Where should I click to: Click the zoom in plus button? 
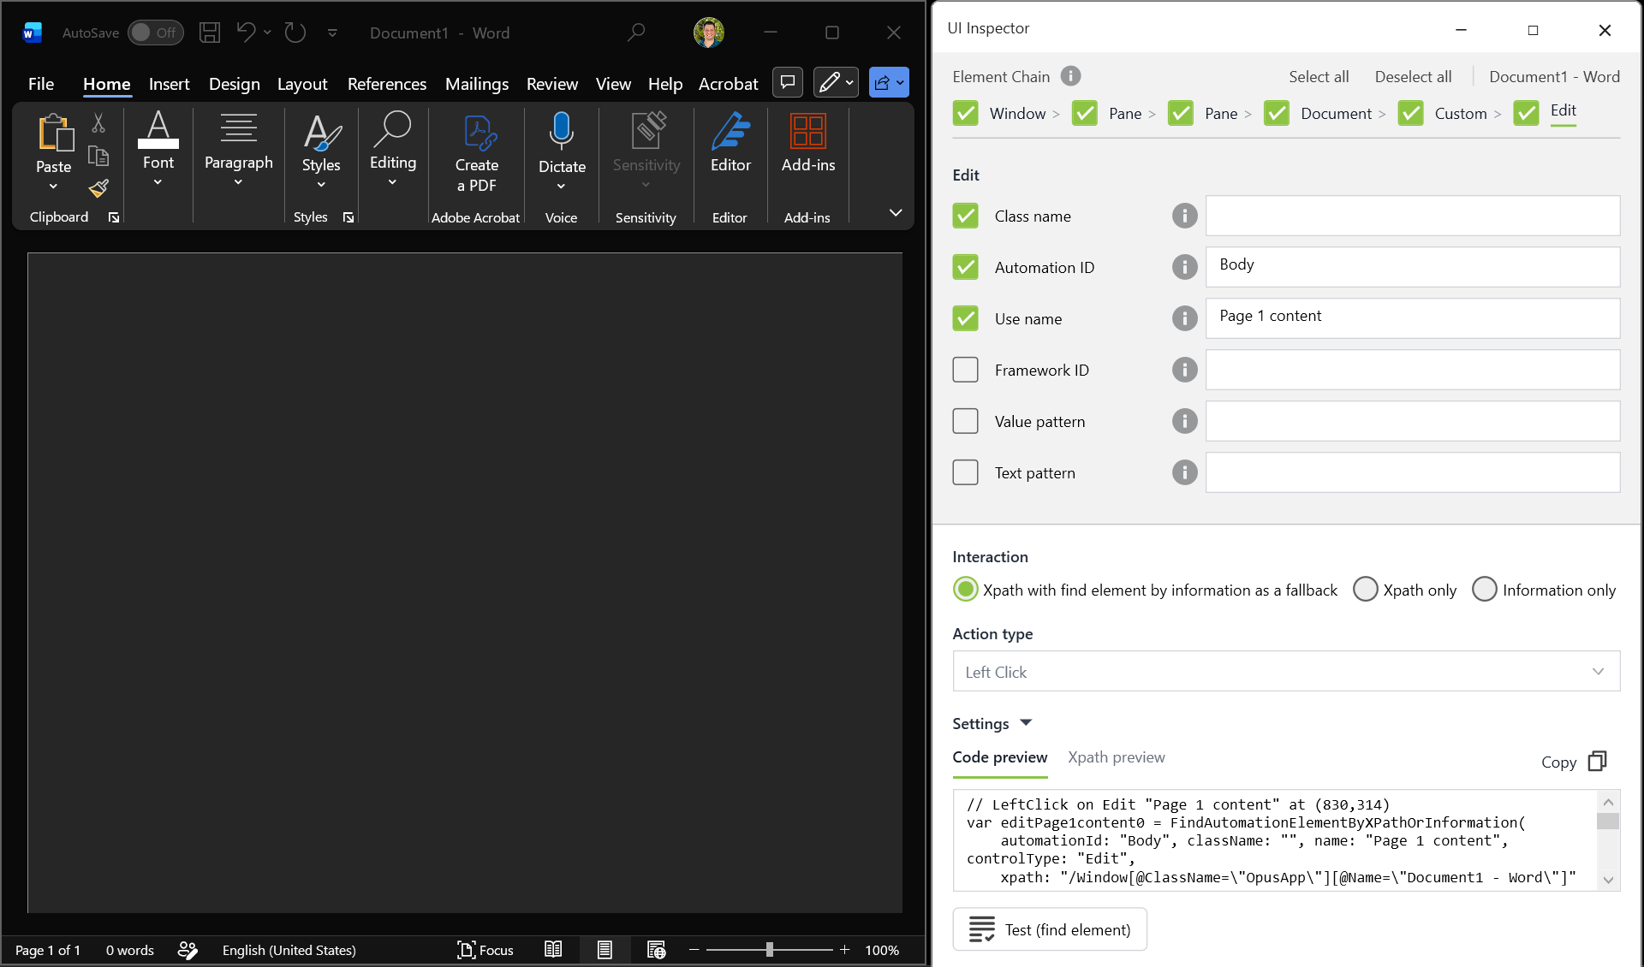(x=844, y=949)
